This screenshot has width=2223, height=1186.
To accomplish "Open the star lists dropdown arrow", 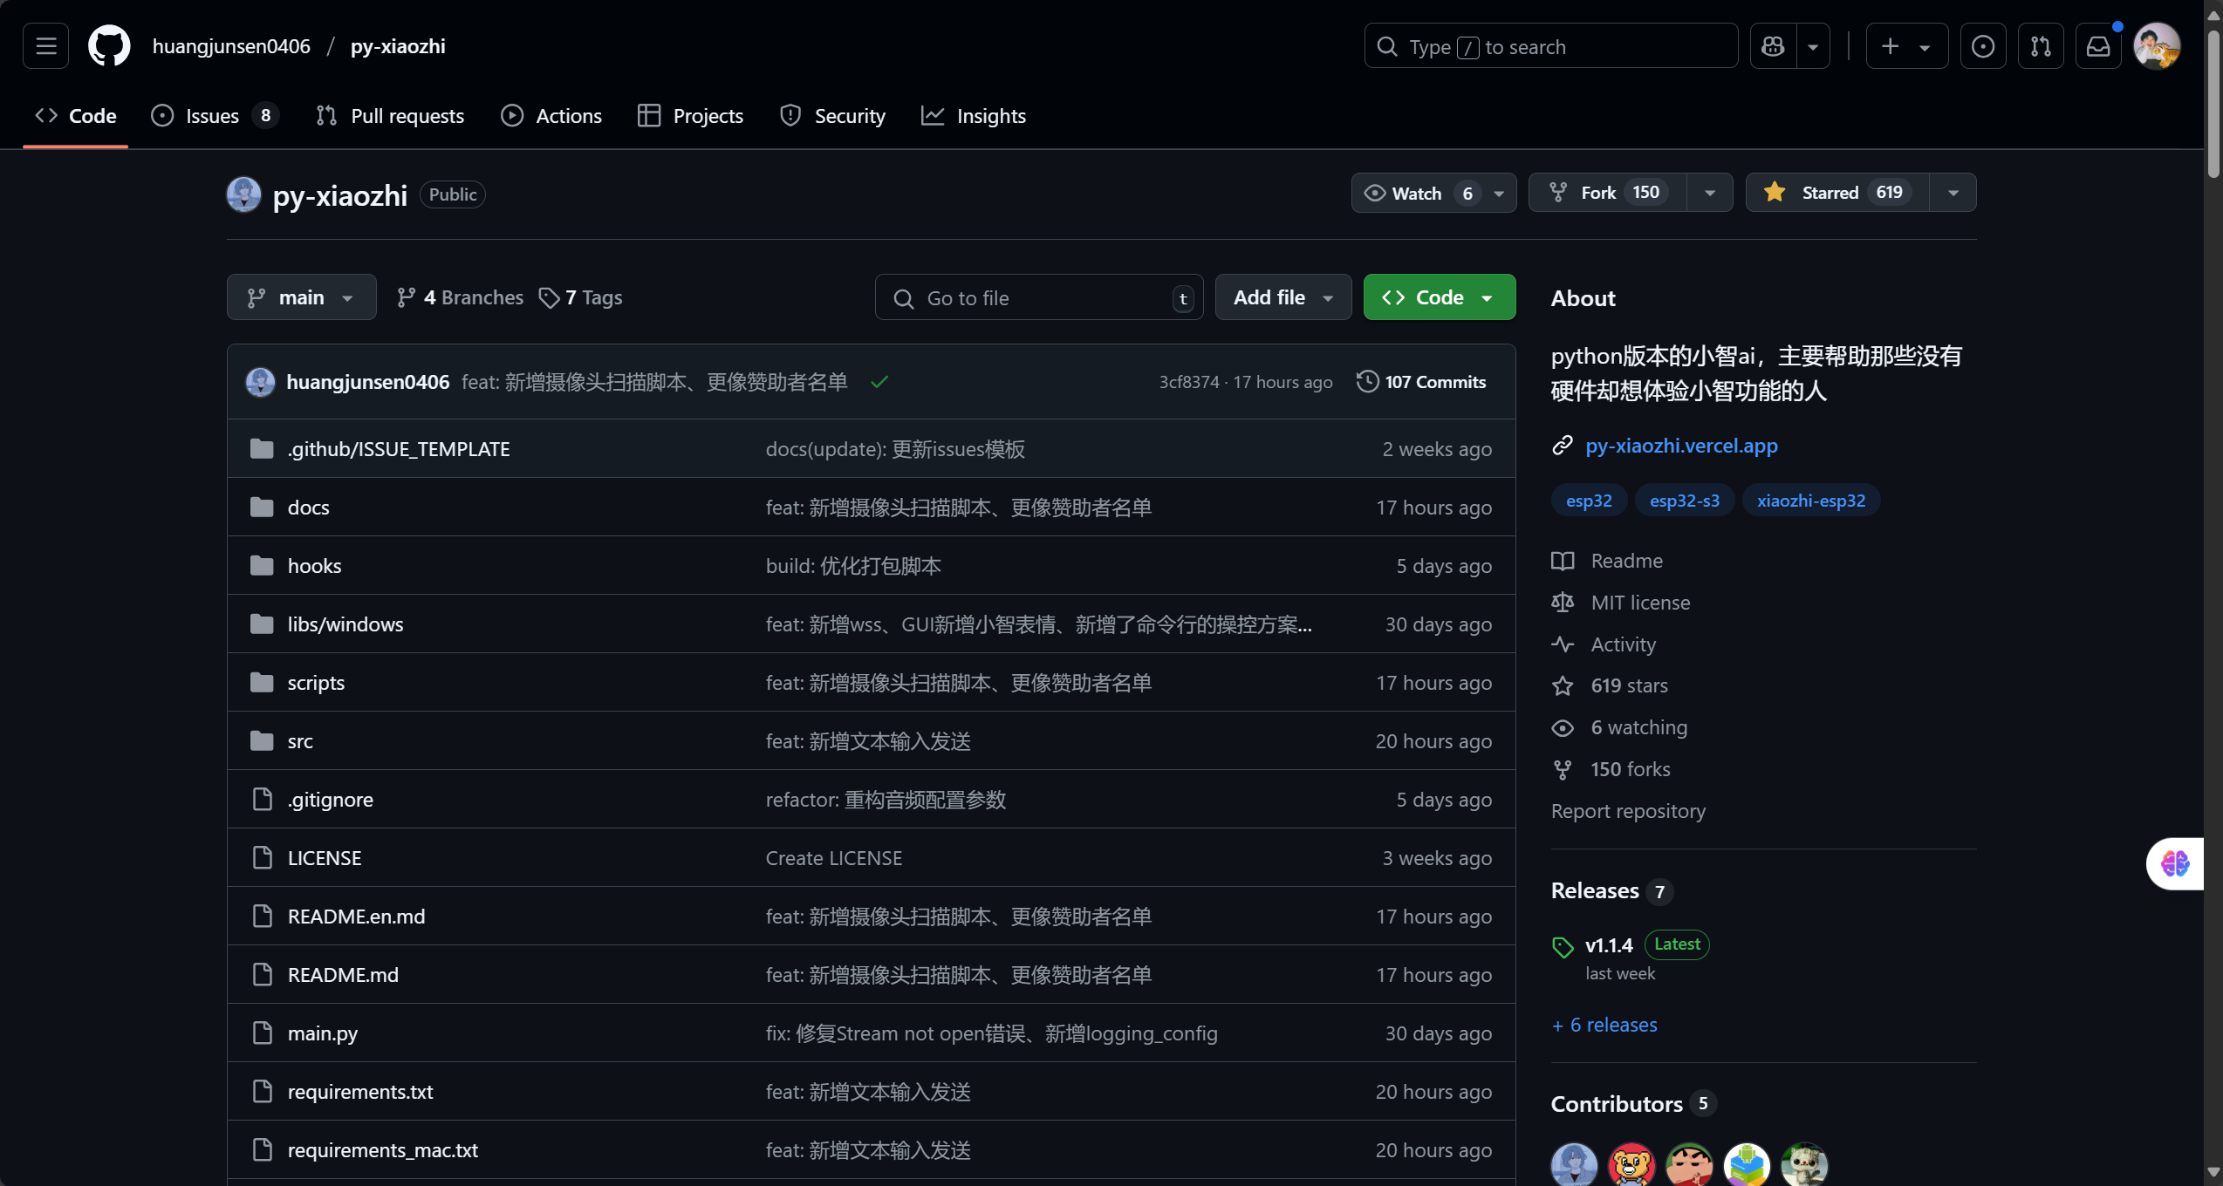I will click(1953, 193).
